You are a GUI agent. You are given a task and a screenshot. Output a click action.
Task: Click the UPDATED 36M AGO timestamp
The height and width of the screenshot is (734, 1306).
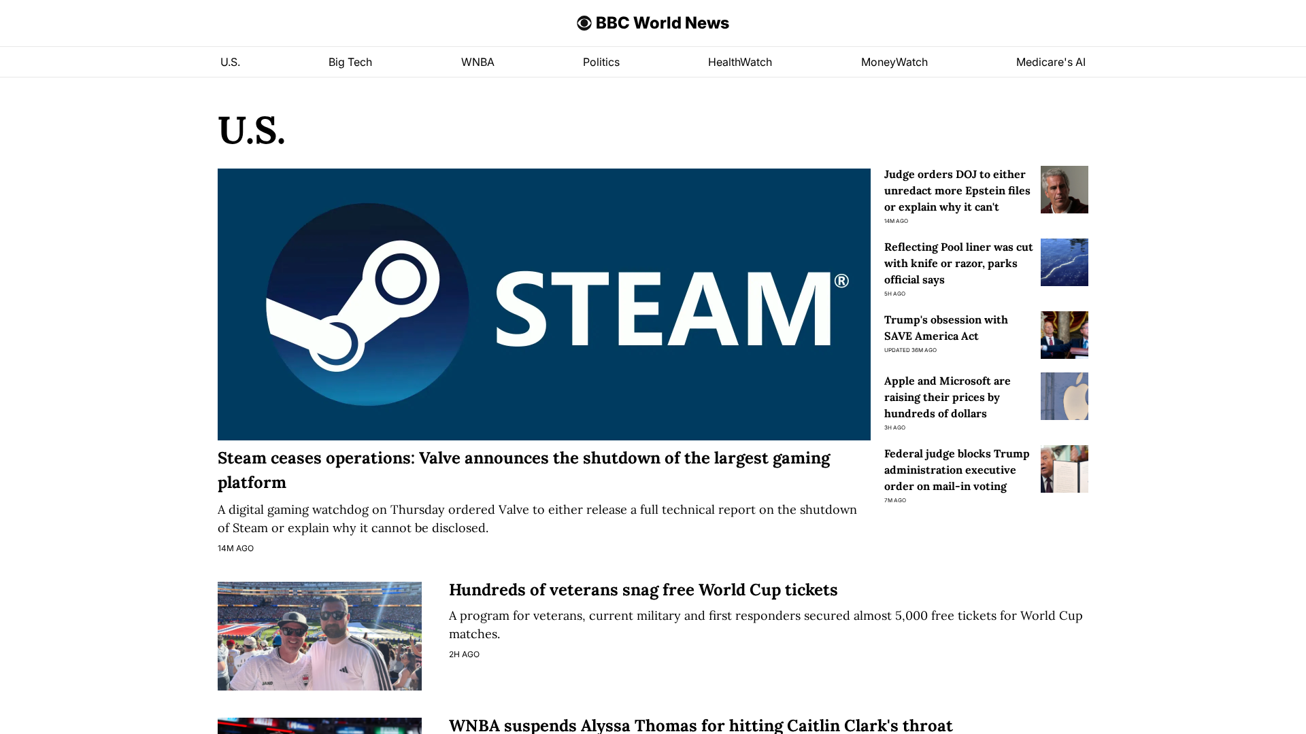click(910, 350)
